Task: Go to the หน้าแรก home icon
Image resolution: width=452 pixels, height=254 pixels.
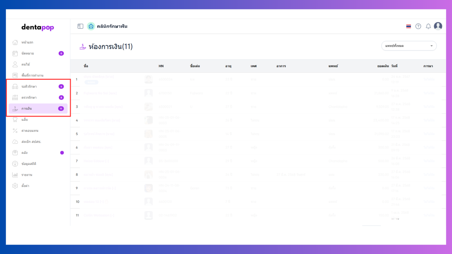Action: [x=15, y=42]
